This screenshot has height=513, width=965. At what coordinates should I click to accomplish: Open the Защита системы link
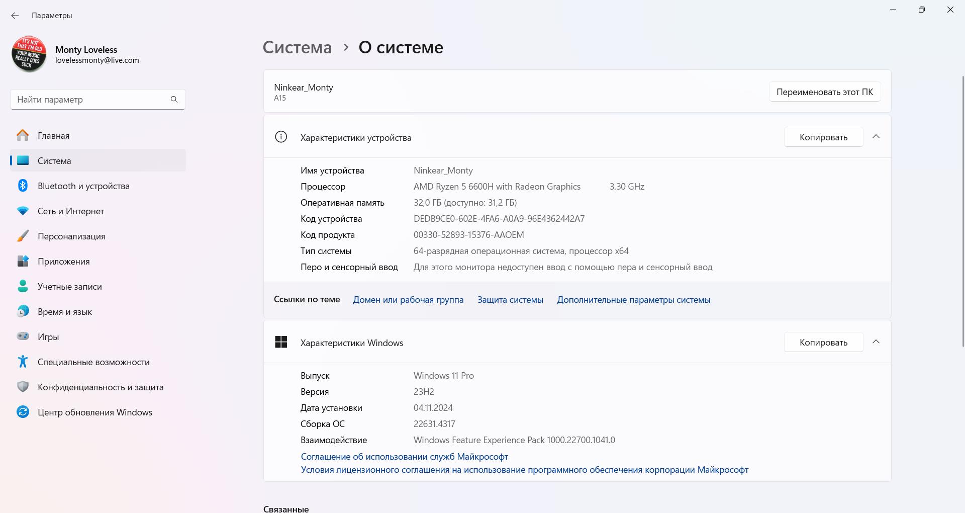point(510,300)
